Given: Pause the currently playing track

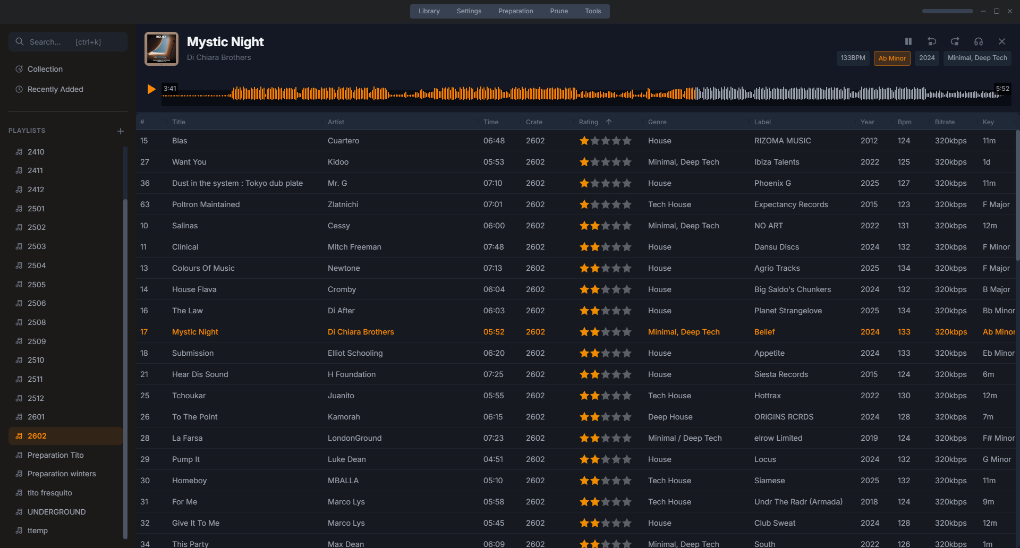Looking at the screenshot, I should (908, 41).
